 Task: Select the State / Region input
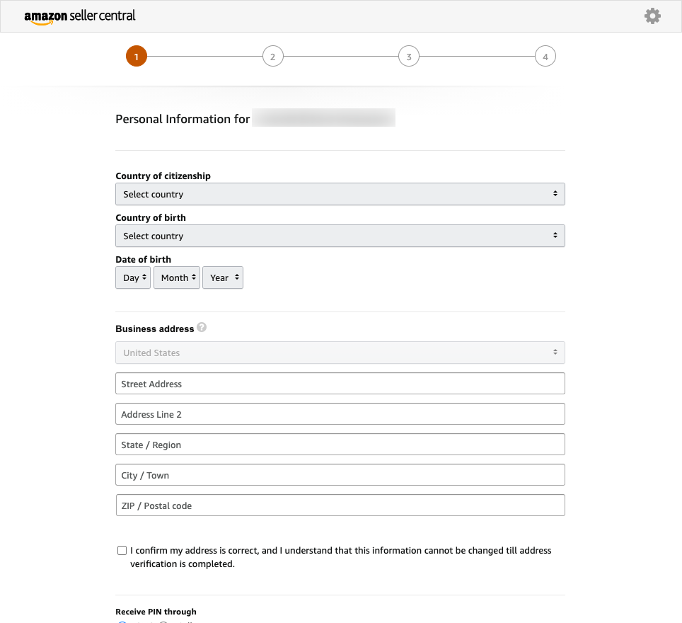340,445
